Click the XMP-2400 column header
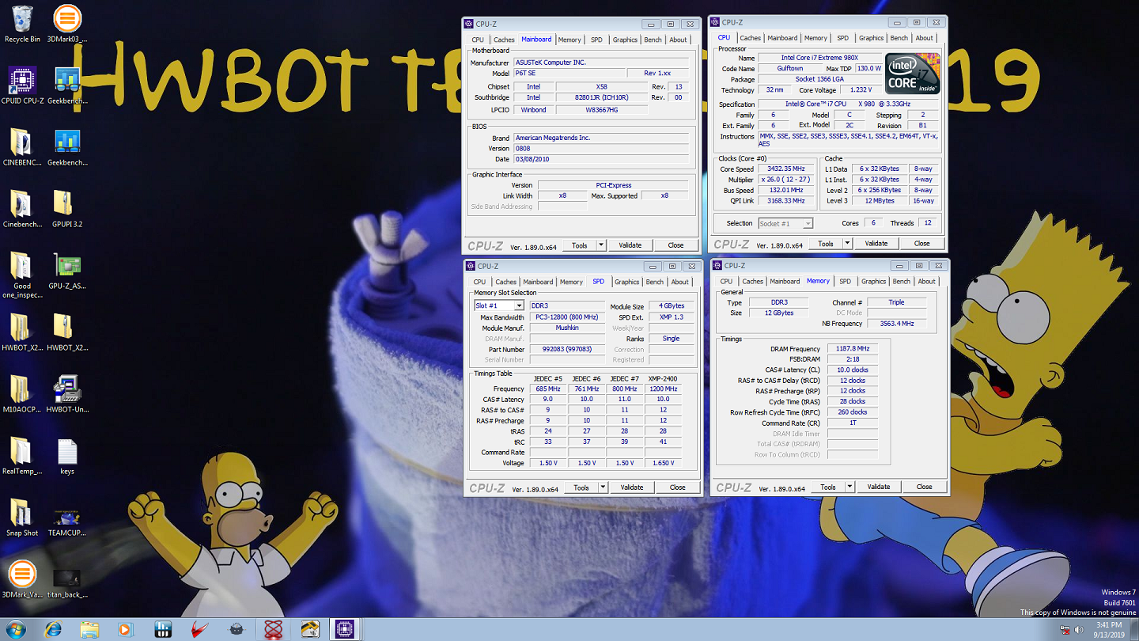1139x641 pixels. pyautogui.click(x=662, y=378)
